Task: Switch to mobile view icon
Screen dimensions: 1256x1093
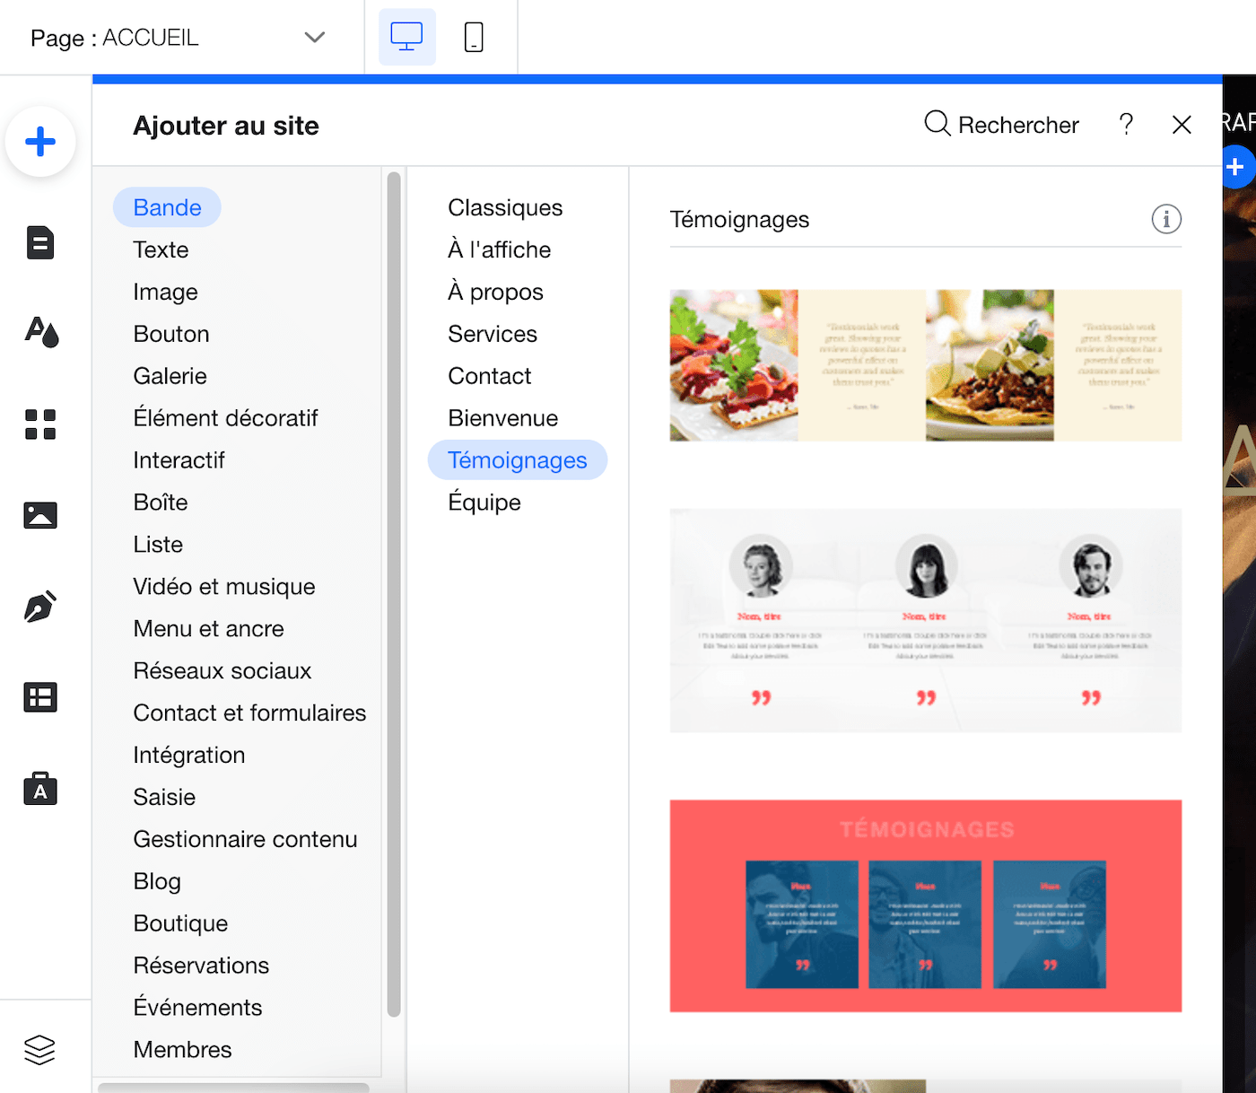Action: tap(474, 37)
